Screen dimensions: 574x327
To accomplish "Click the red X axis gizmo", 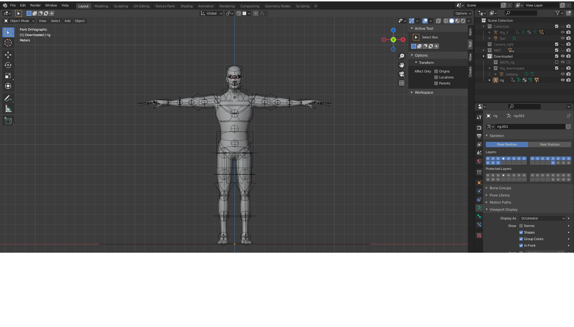I will pyautogui.click(x=403, y=40).
